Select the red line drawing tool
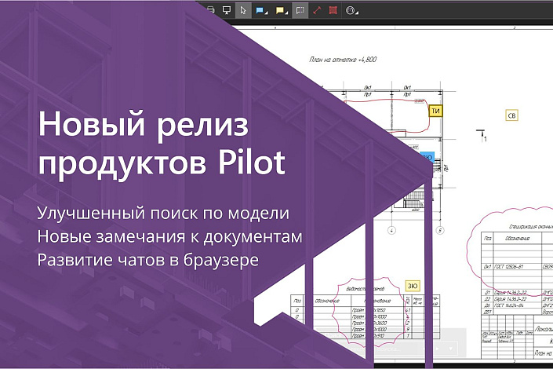This screenshot has height=369, width=553. pos(317,10)
